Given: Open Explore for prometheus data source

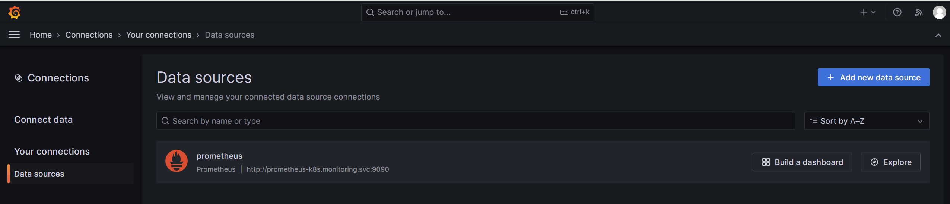Looking at the screenshot, I should click(890, 162).
